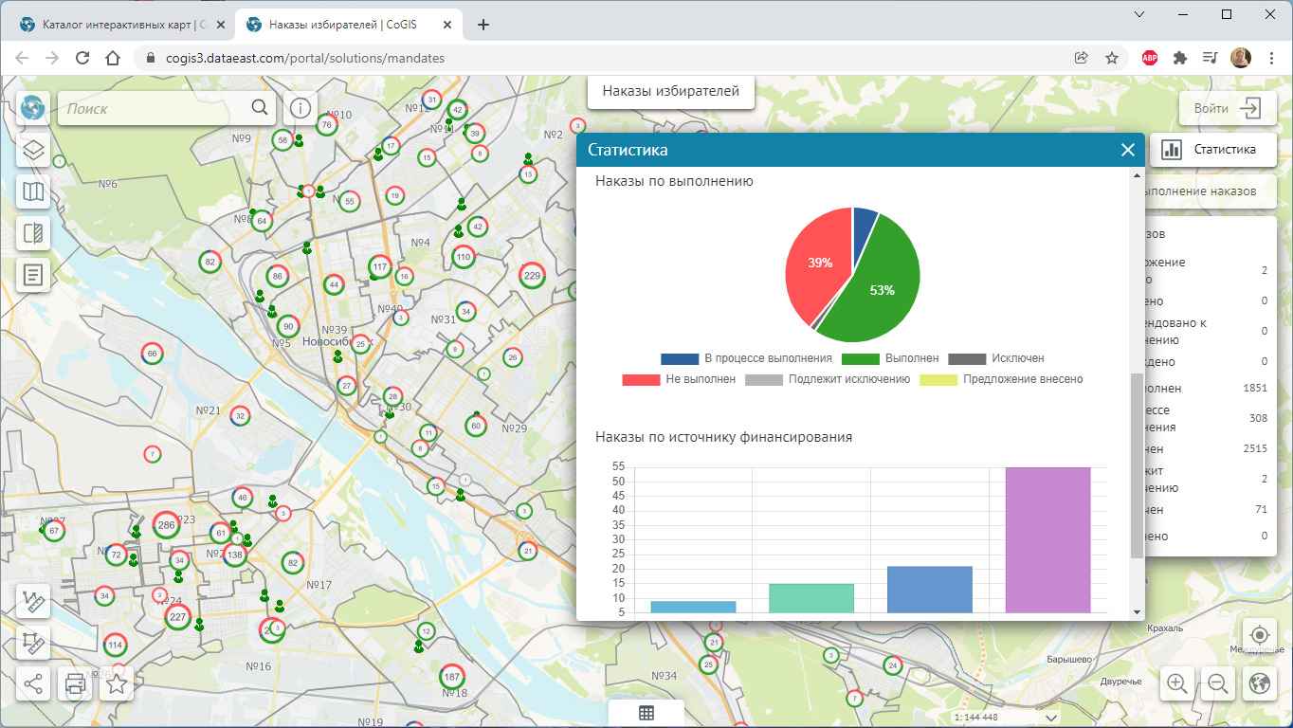
Task: Select the Наказы избирателей browser tab
Action: [347, 25]
